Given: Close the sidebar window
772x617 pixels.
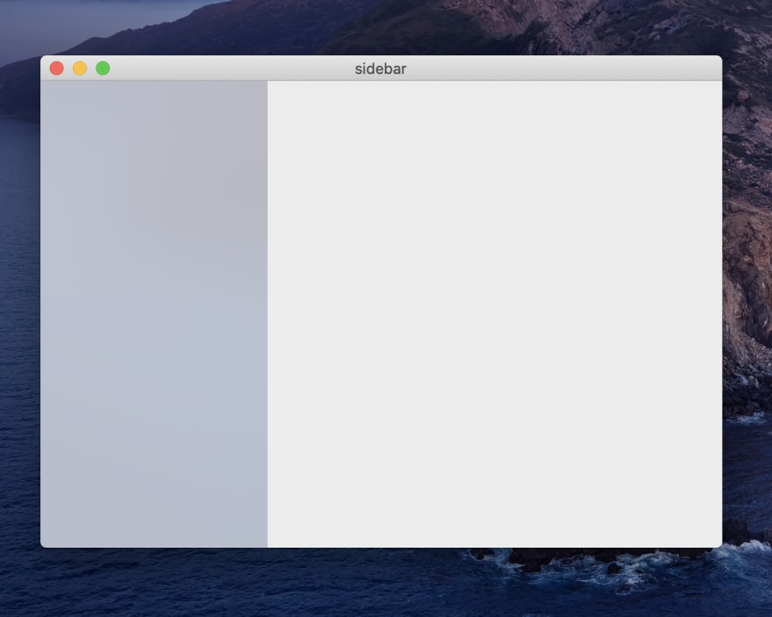Looking at the screenshot, I should click(x=57, y=68).
